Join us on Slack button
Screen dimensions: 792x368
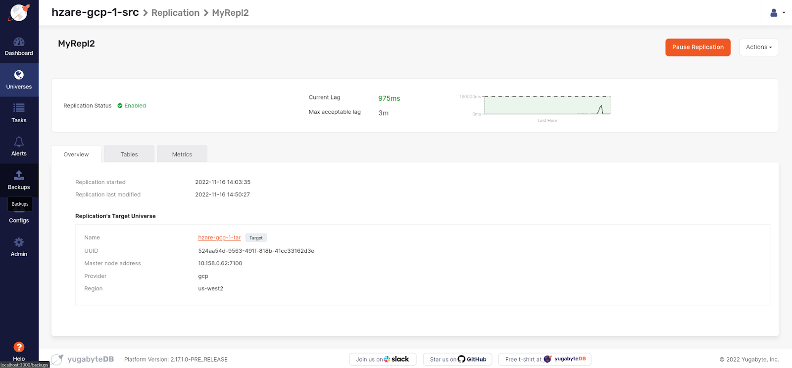coord(382,359)
